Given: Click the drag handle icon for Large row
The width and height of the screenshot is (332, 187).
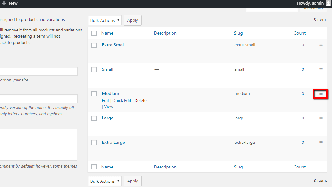Looking at the screenshot, I should [321, 118].
